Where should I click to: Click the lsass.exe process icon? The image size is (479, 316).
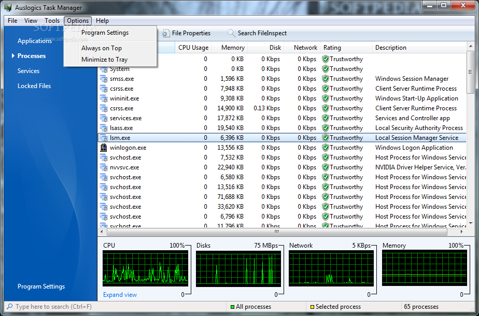[x=104, y=128]
